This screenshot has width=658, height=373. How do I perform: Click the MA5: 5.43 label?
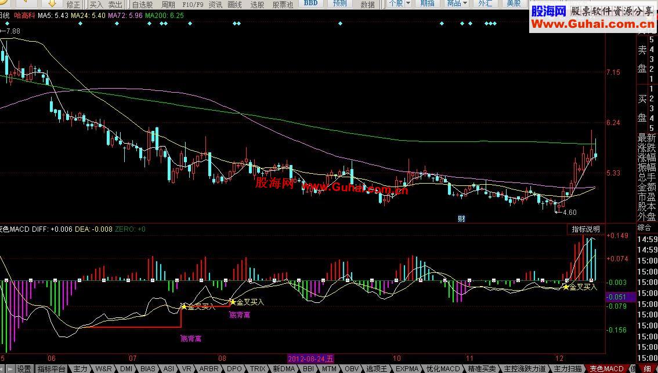pos(53,16)
